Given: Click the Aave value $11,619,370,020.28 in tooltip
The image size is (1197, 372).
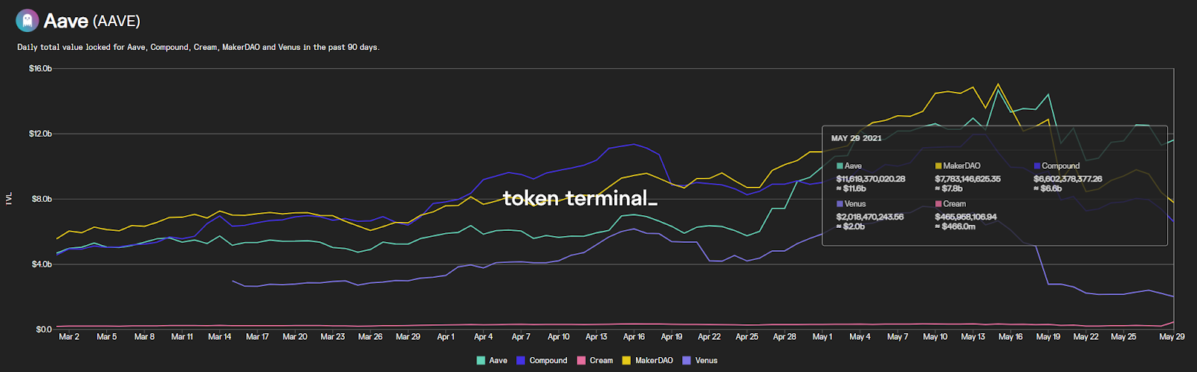Looking at the screenshot, I should 871,179.
